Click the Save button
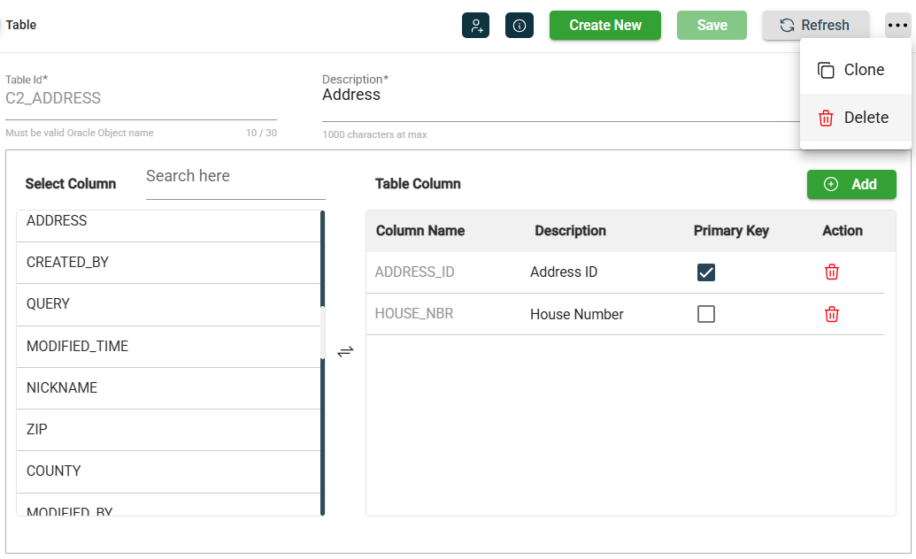The image size is (916, 559). point(712,26)
